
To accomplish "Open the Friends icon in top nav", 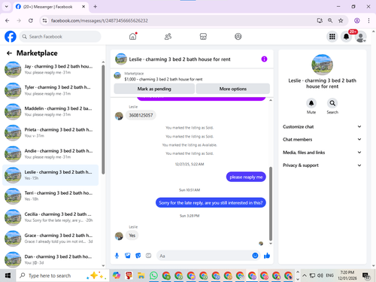I will click(x=168, y=37).
